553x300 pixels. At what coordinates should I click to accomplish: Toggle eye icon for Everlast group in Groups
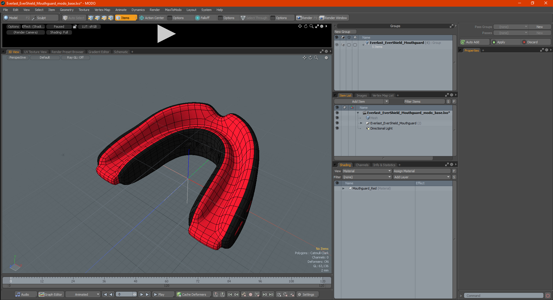pos(337,45)
